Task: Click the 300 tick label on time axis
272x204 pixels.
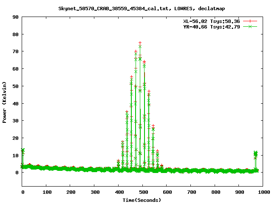Action: pyautogui.click(x=95, y=192)
